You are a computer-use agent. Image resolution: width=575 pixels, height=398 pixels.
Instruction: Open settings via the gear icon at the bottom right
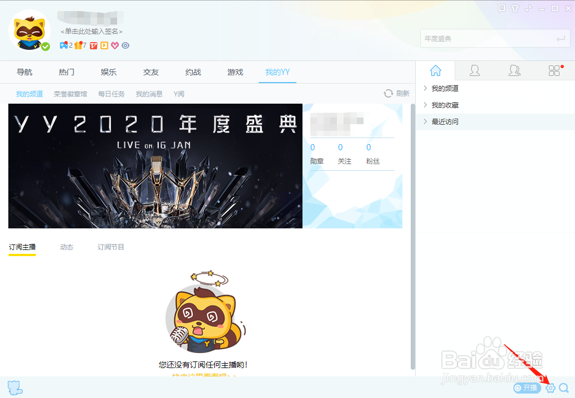(x=551, y=388)
